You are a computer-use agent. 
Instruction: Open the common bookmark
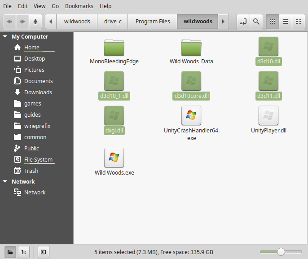coord(36,137)
